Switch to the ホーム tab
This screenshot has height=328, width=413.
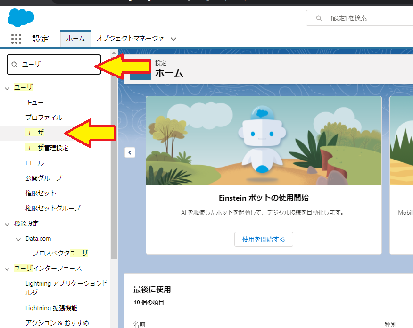[75, 39]
